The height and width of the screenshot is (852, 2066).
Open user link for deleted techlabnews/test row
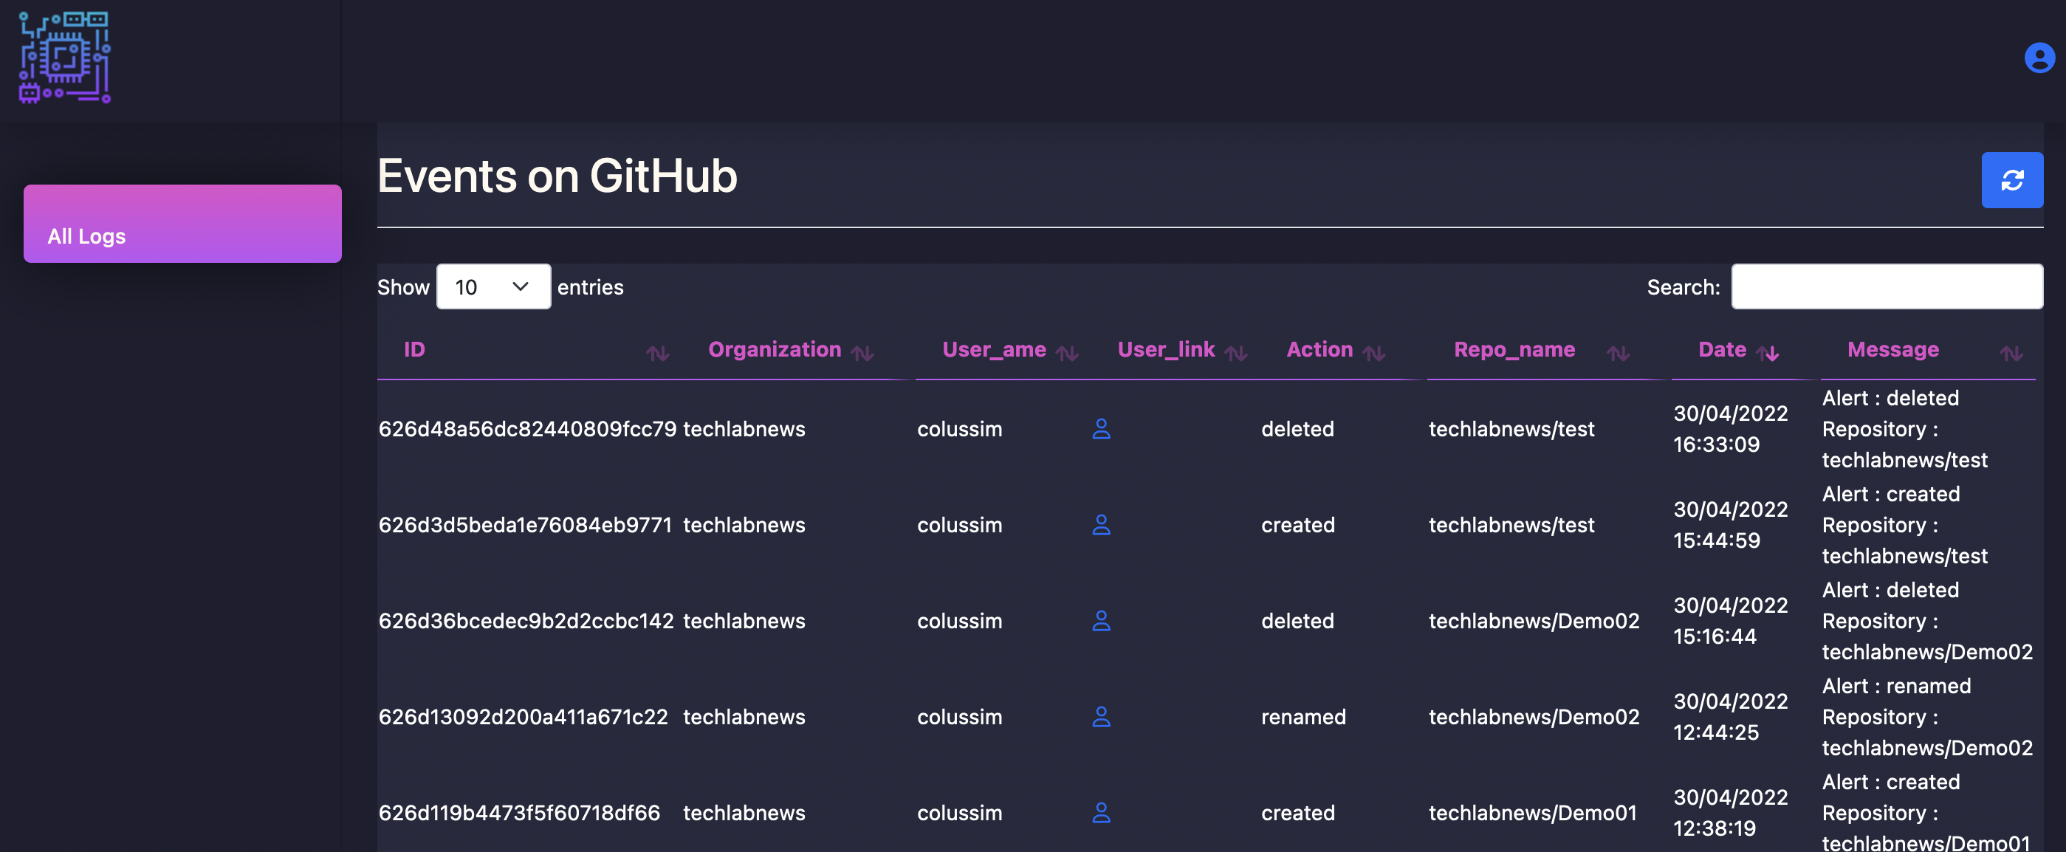click(1100, 429)
